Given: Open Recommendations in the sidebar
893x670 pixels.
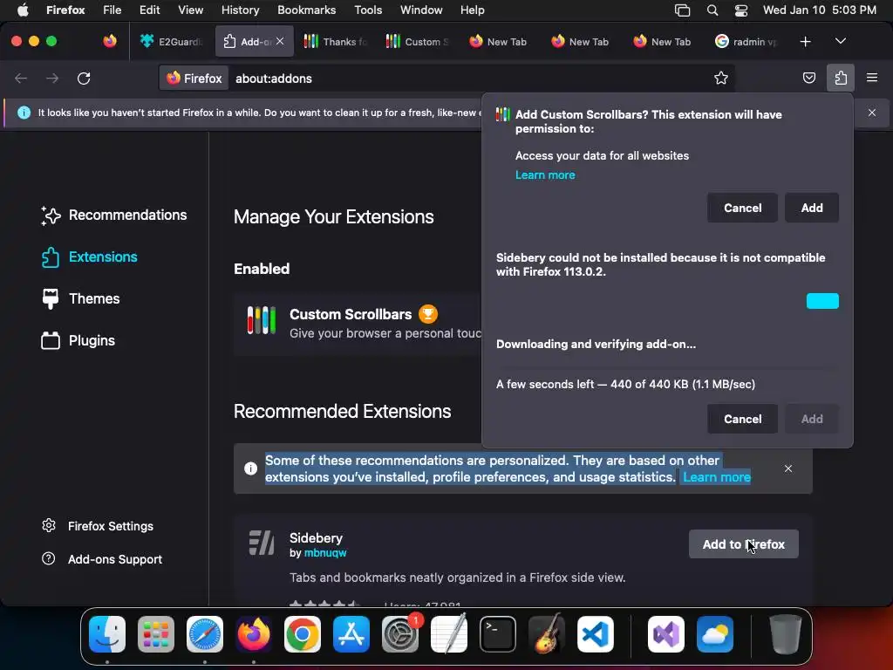Looking at the screenshot, I should [113, 215].
